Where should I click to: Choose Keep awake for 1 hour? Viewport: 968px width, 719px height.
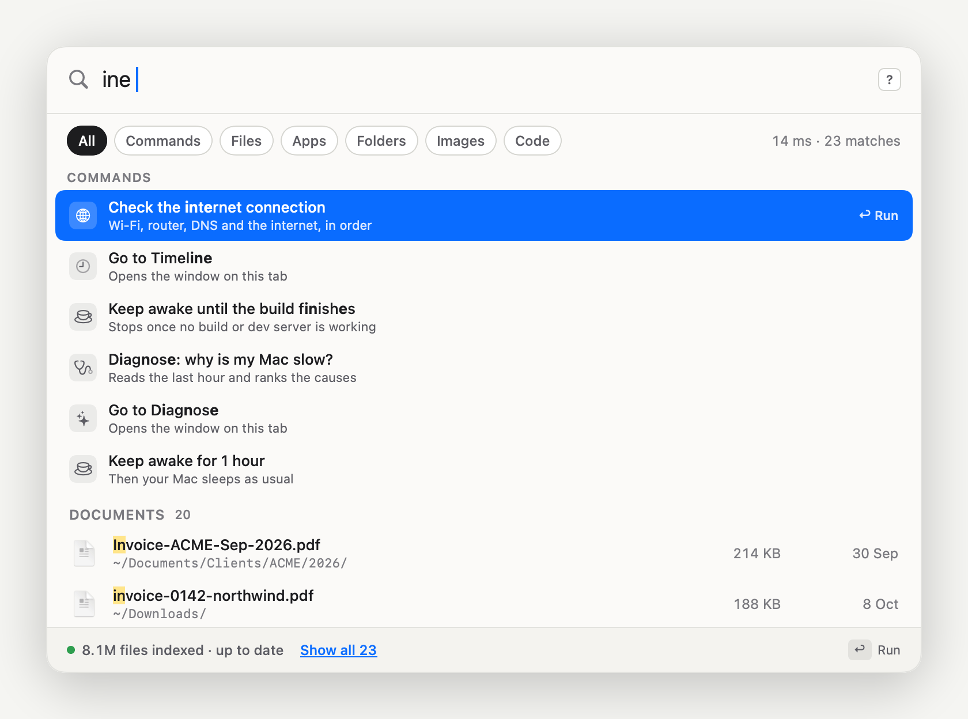tap(484, 469)
